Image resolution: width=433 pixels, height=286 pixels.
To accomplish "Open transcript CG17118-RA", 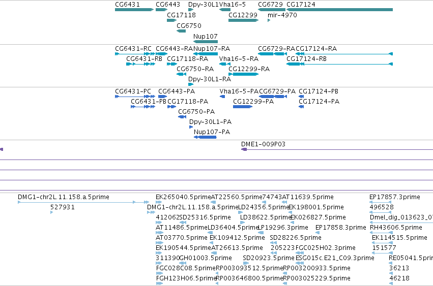I will pyautogui.click(x=188, y=59).
